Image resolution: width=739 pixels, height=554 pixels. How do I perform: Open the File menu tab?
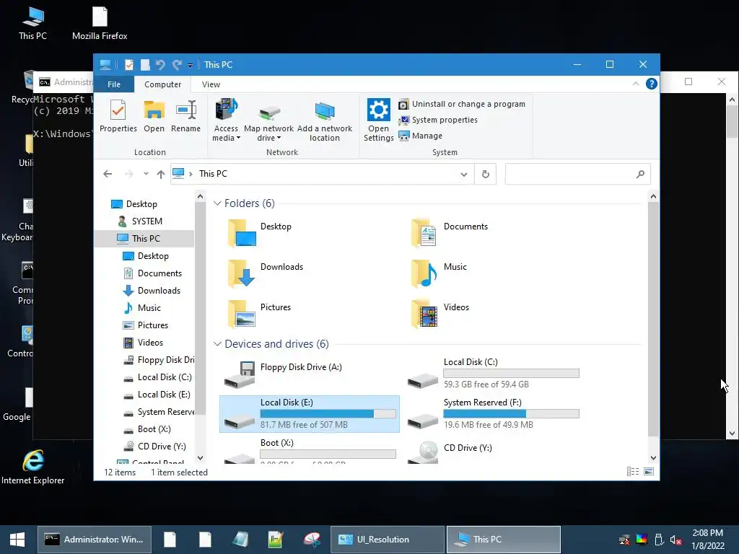(114, 84)
